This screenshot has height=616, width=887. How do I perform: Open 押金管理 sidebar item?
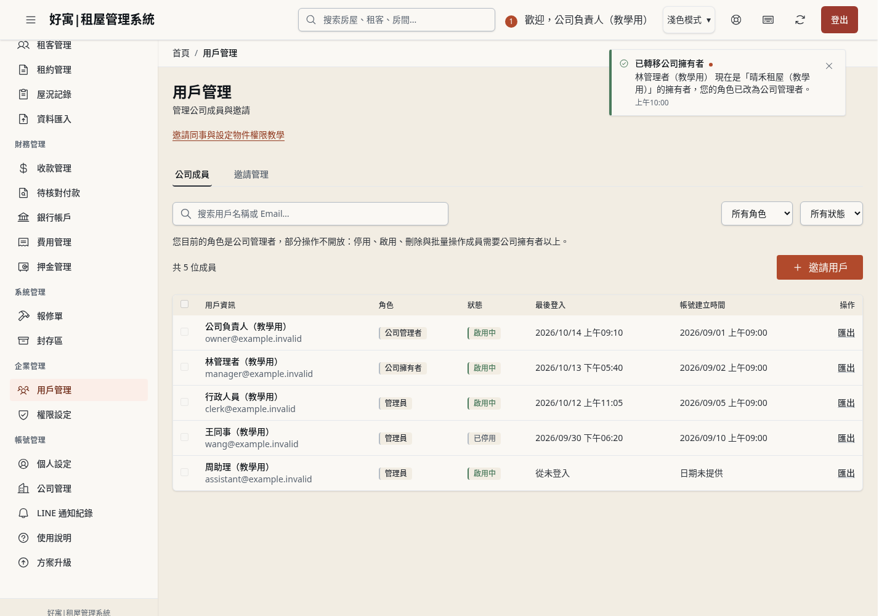[x=79, y=267]
